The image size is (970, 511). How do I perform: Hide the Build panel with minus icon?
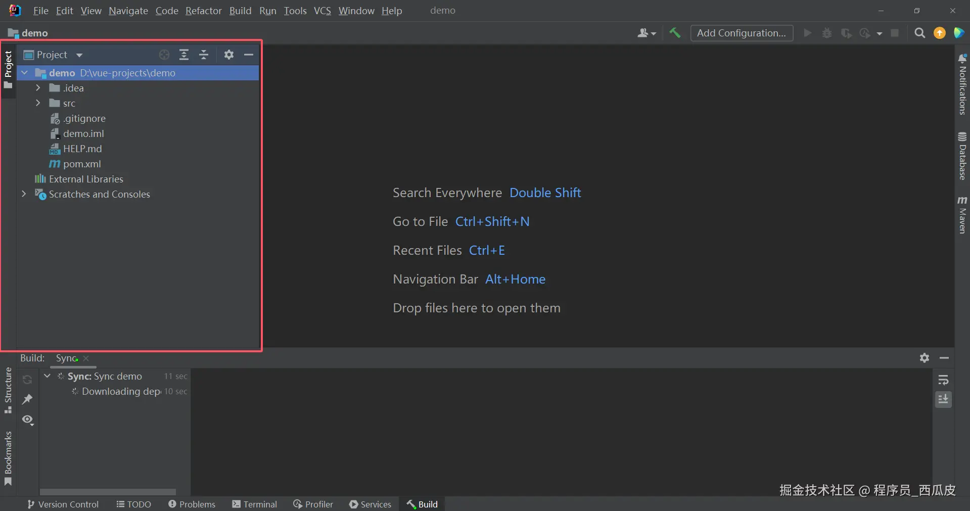[944, 358]
